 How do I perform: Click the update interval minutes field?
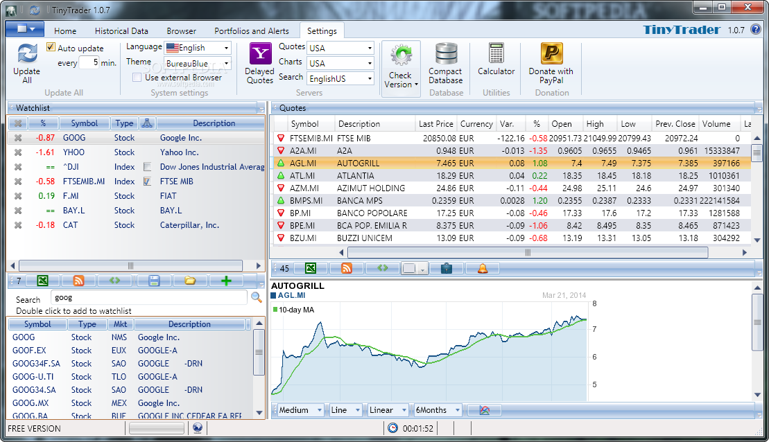coord(89,63)
